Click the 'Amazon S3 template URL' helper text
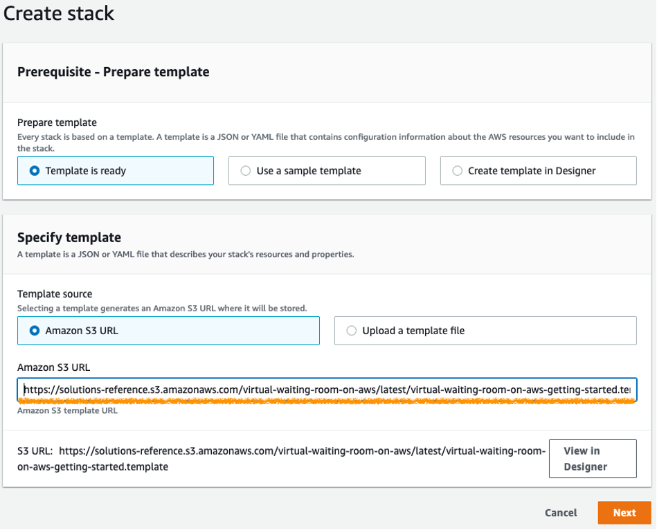Screen dimensions: 657x530 [x=67, y=410]
